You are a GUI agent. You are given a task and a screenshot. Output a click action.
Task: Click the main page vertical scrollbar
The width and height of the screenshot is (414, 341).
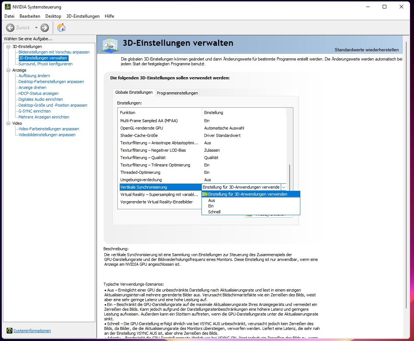(x=406, y=175)
